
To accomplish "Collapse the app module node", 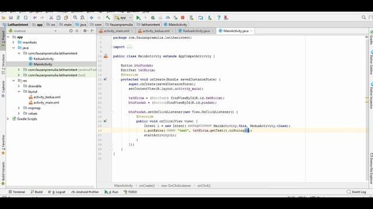I will point(8,37).
